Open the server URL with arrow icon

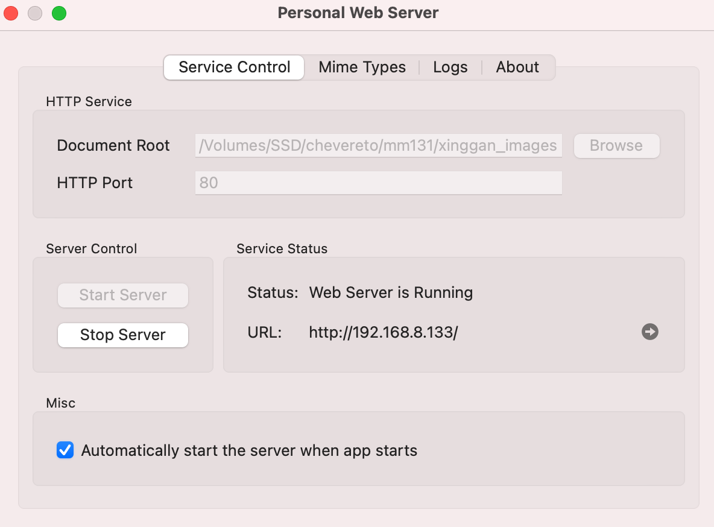(649, 332)
